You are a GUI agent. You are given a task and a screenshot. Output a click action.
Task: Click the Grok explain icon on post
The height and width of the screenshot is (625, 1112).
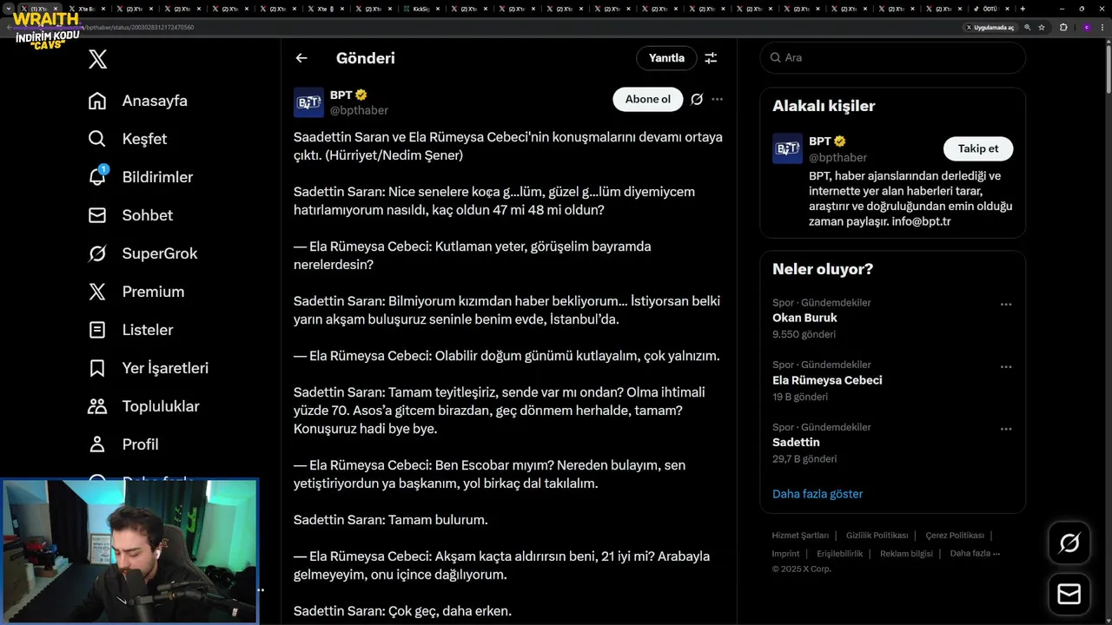click(697, 99)
